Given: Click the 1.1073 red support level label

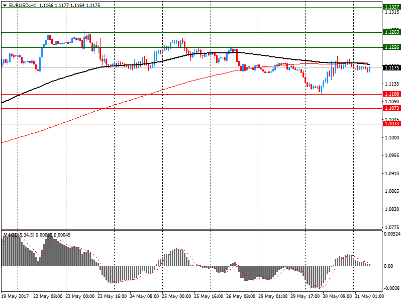Looking at the screenshot, I should 392,108.
